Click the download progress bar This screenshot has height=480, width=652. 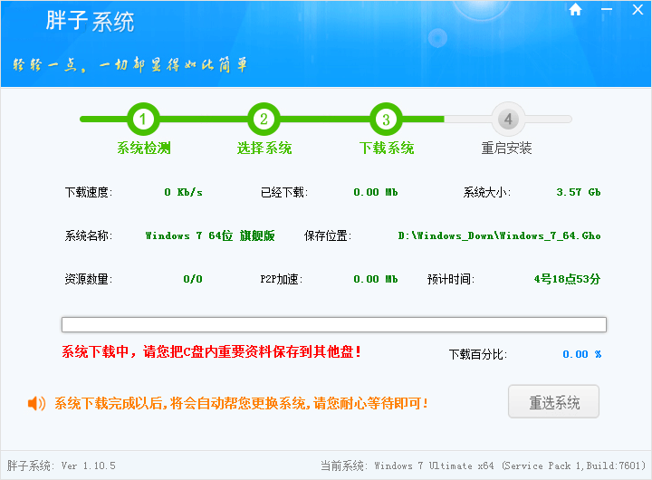click(333, 324)
